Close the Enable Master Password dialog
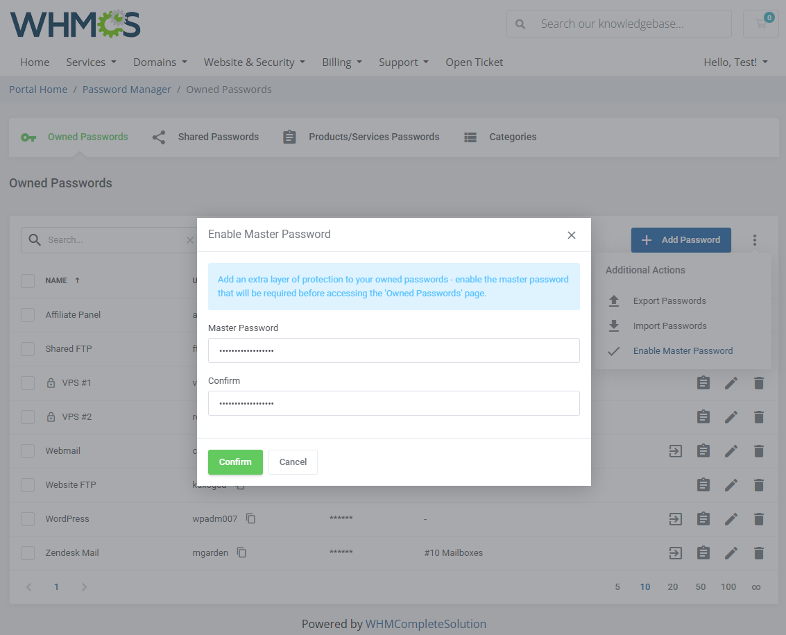The image size is (786, 635). tap(571, 235)
